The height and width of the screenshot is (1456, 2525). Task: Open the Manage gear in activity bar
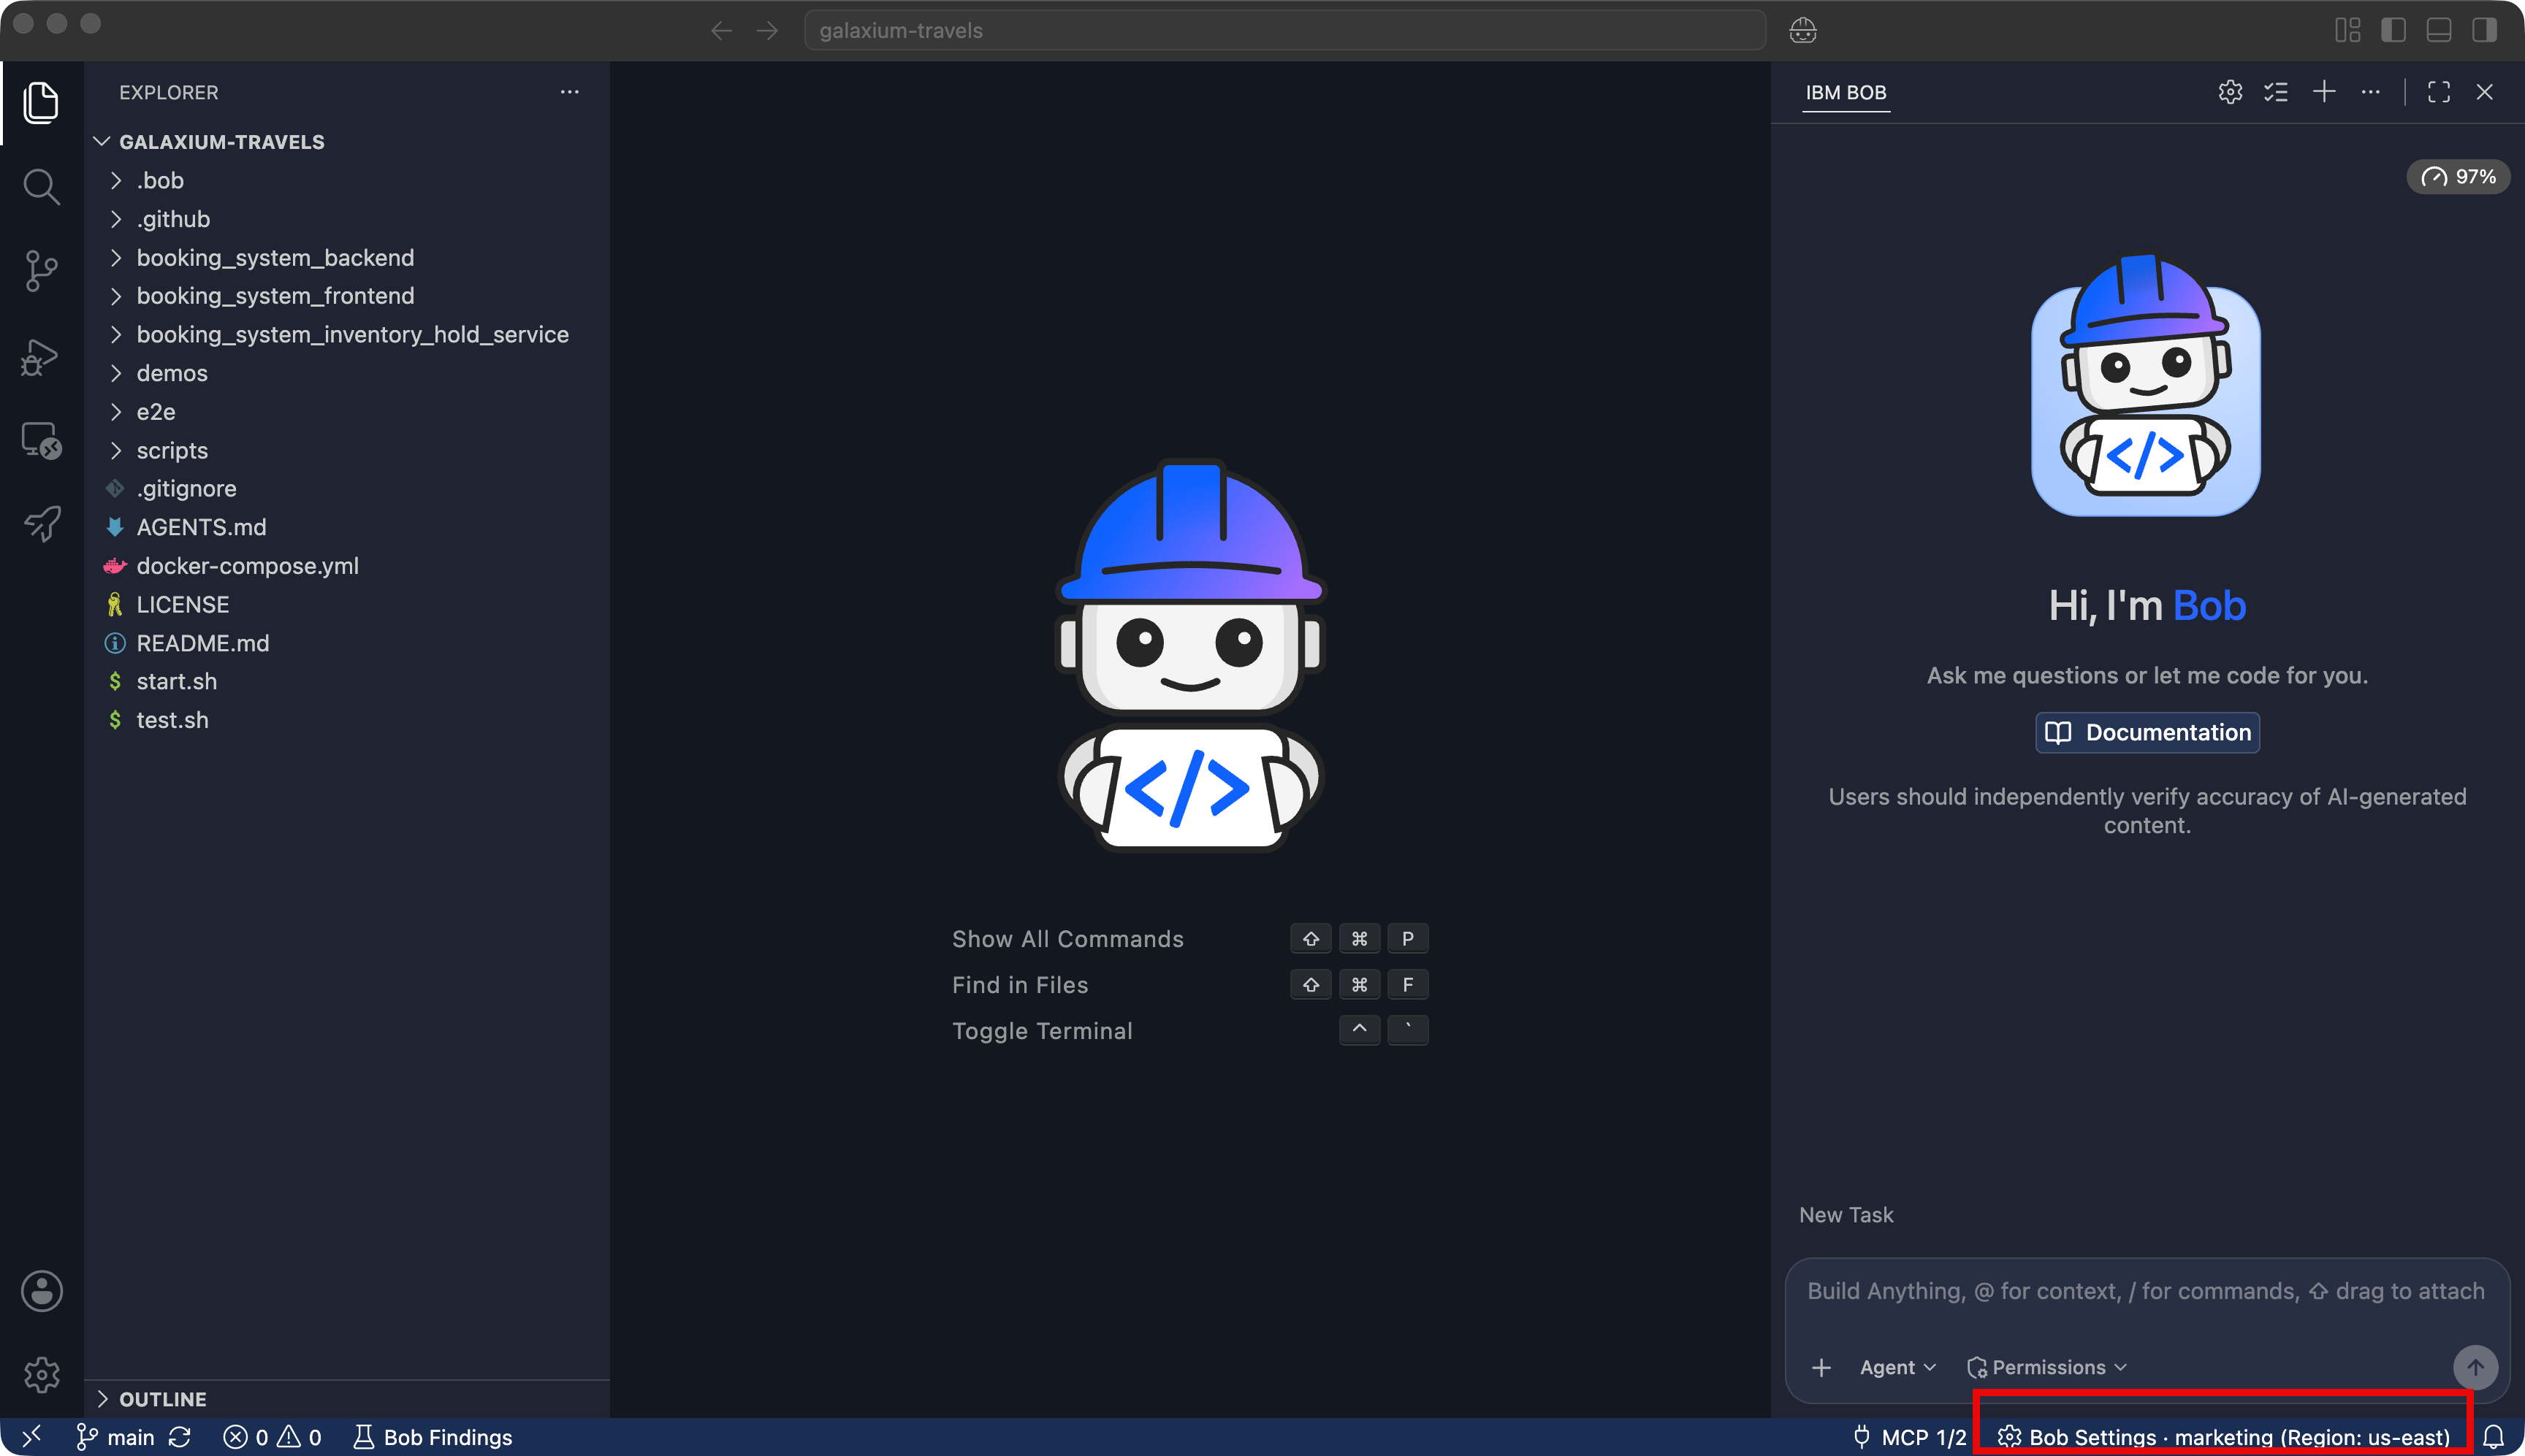pyautogui.click(x=41, y=1375)
